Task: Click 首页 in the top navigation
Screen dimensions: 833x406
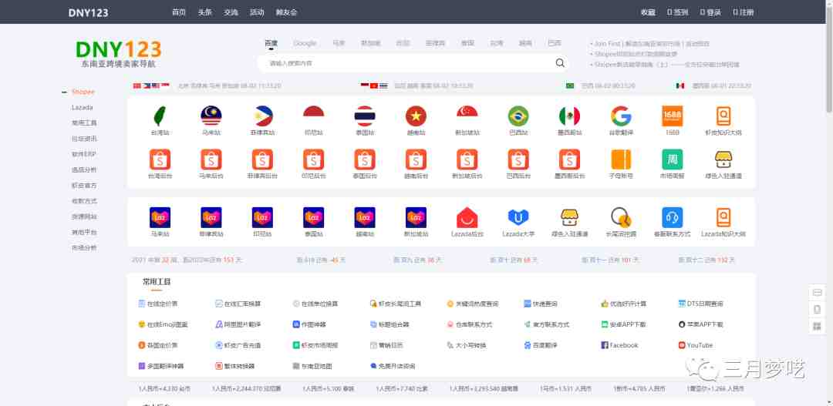Action: pos(179,12)
